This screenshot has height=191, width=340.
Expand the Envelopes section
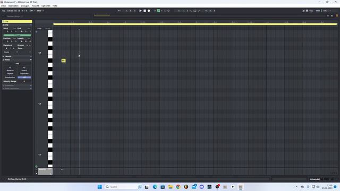click(31, 85)
